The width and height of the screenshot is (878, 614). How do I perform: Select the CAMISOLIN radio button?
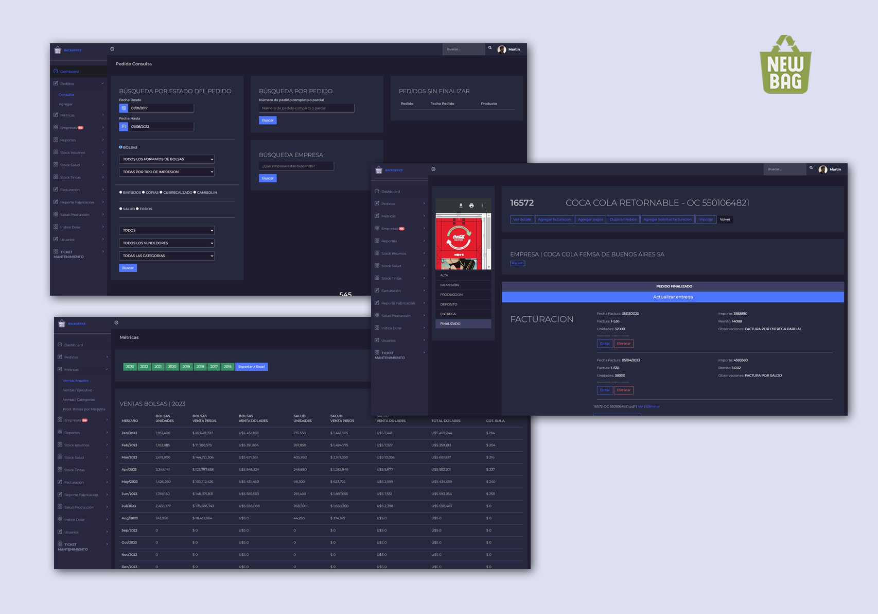(x=195, y=192)
